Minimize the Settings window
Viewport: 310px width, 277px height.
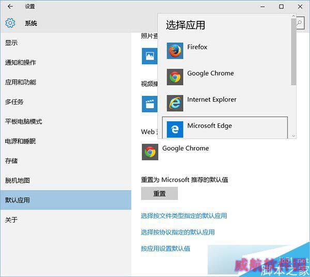point(262,7)
